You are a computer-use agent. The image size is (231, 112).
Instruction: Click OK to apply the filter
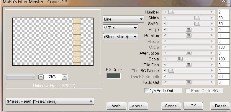click(x=193, y=106)
